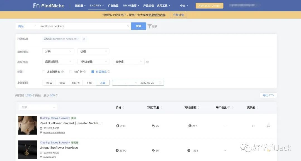This screenshot has height=161, width=301.
Task: Uncheck the 有效商品 checkbox
Action: pos(93,72)
